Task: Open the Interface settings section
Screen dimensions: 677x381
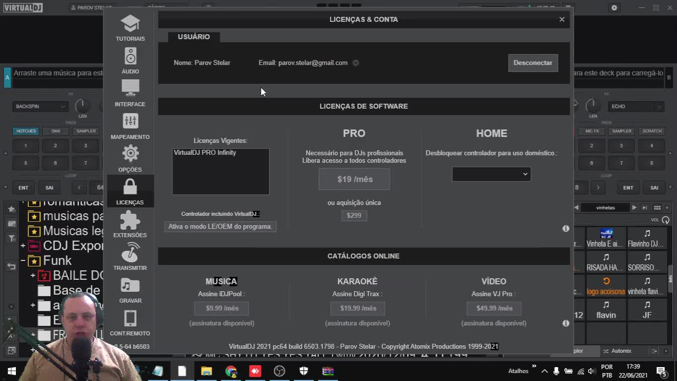Action: point(130,93)
